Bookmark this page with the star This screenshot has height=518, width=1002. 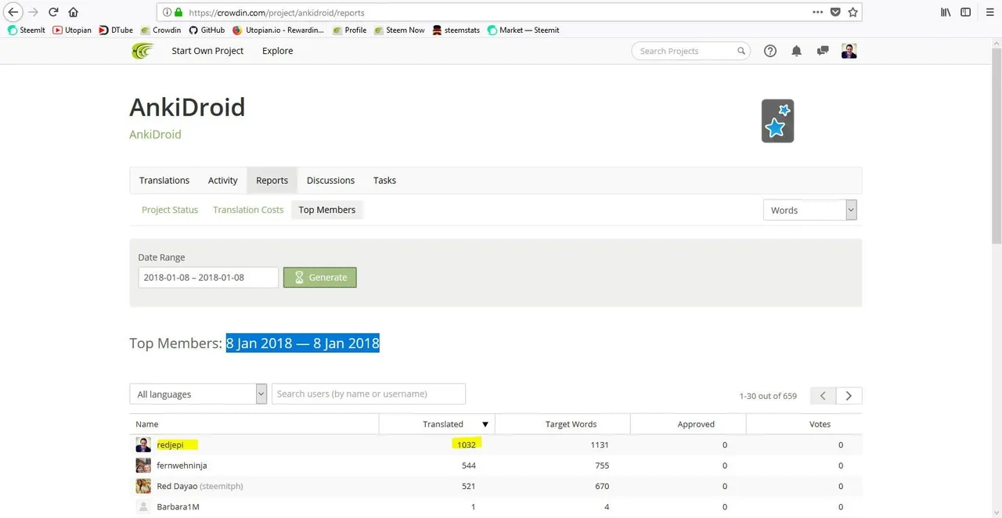[852, 13]
